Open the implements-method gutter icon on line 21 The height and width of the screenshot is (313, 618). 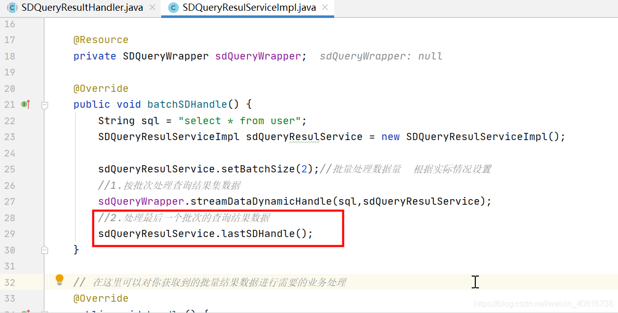pos(26,104)
